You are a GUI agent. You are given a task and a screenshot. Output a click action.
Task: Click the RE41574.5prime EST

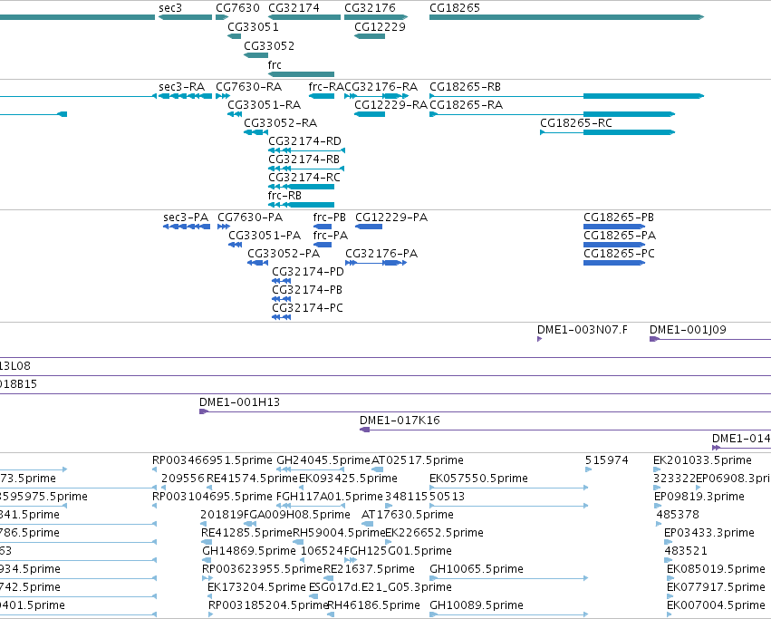[x=209, y=488]
